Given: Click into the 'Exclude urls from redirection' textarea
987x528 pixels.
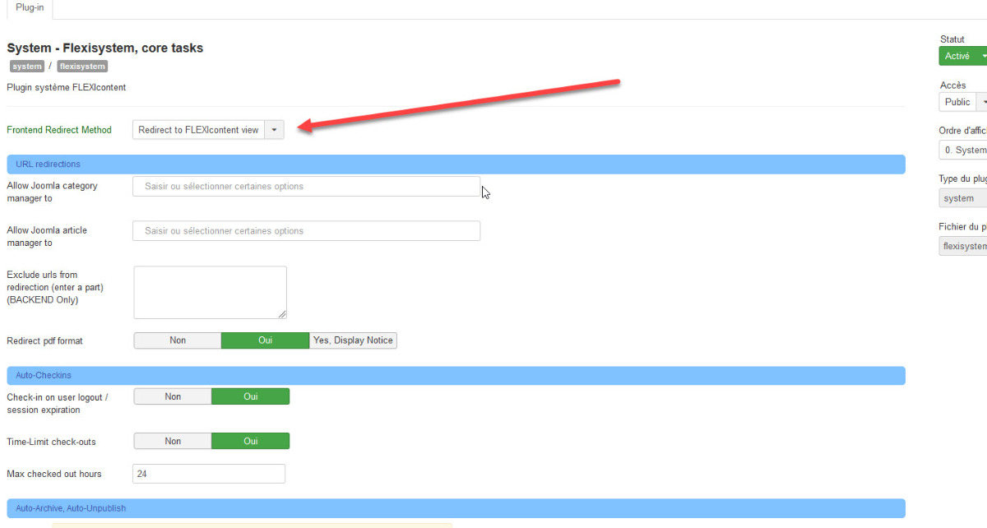Looking at the screenshot, I should click(x=211, y=292).
